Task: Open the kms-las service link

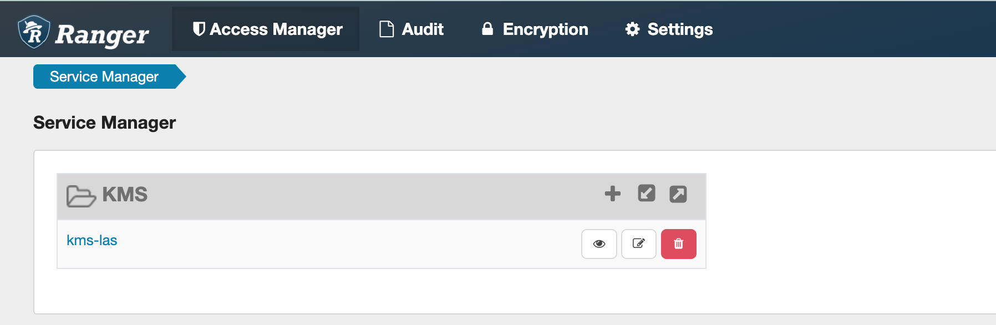Action: (92, 240)
